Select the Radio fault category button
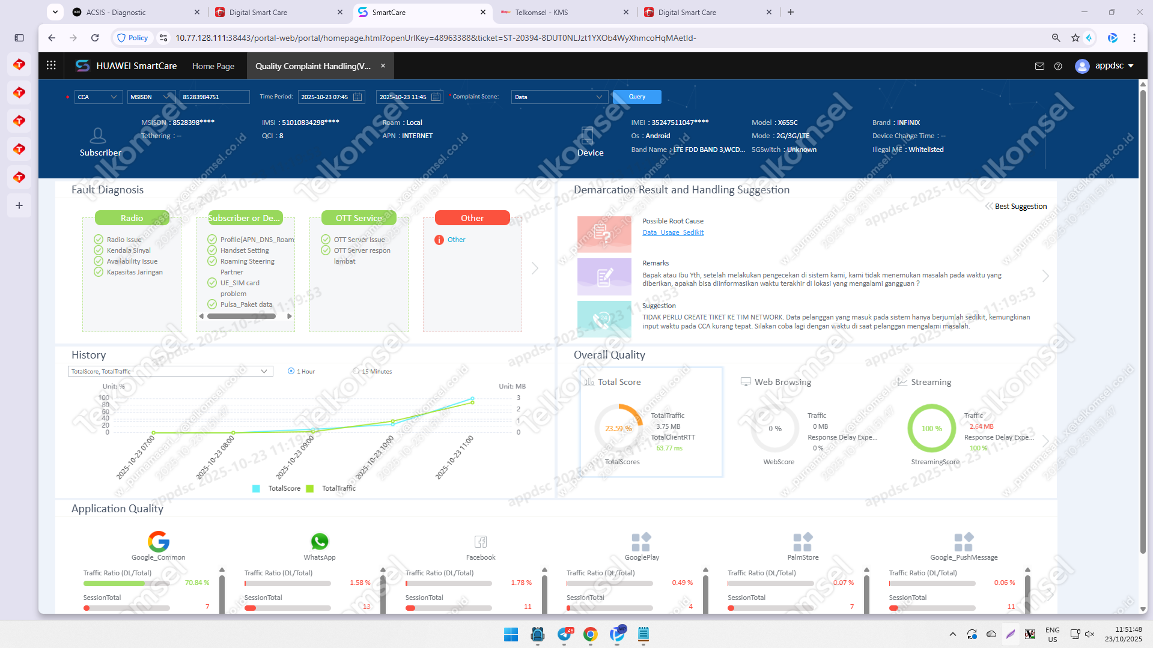The width and height of the screenshot is (1153, 648). 132,218
